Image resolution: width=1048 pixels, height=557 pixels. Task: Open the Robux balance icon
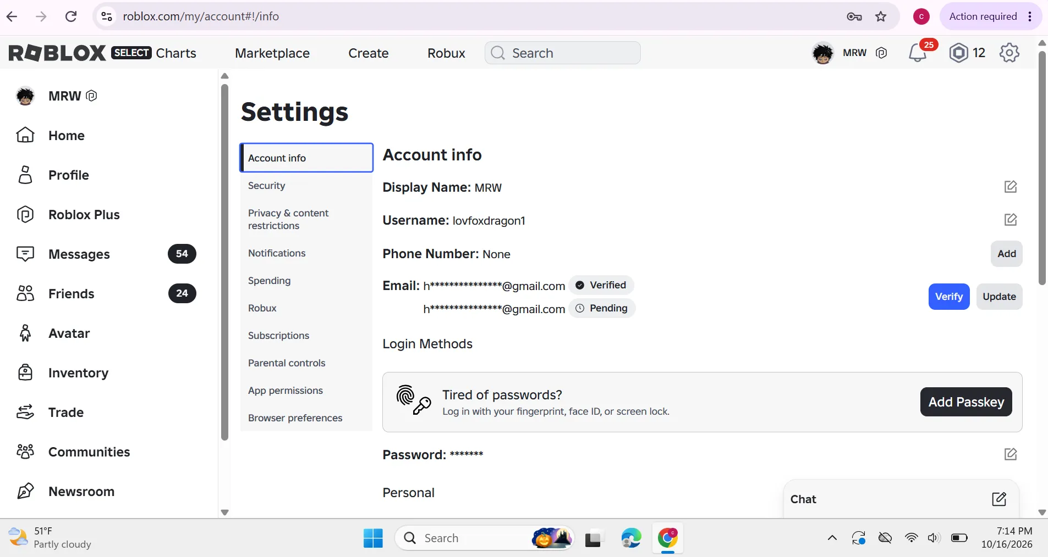click(958, 53)
